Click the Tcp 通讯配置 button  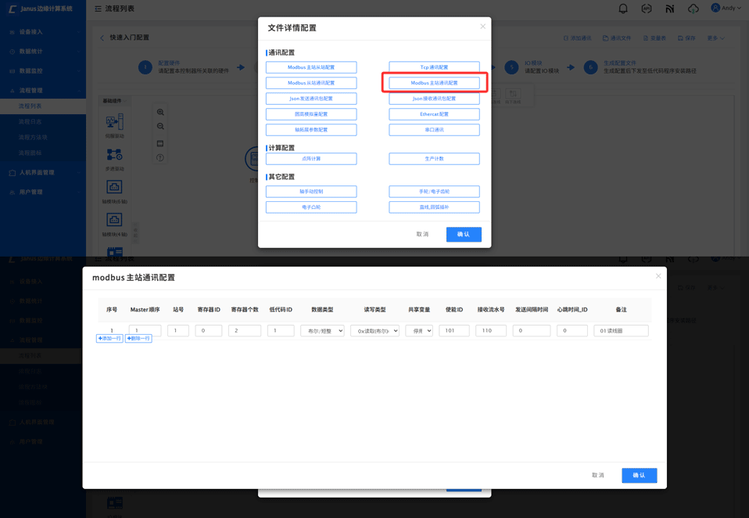[x=434, y=67]
